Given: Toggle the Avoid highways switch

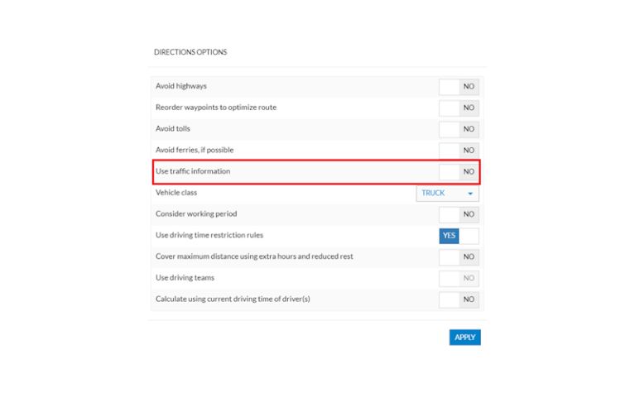Looking at the screenshot, I should pyautogui.click(x=459, y=86).
